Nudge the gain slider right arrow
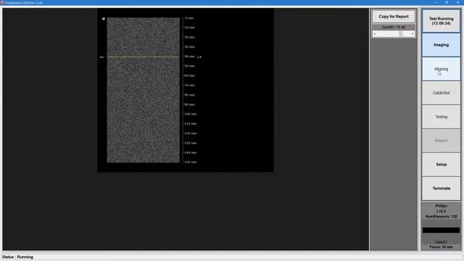 pyautogui.click(x=413, y=34)
